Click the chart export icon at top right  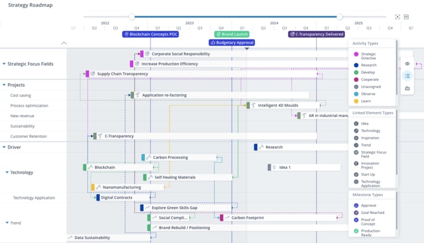[x=406, y=17]
